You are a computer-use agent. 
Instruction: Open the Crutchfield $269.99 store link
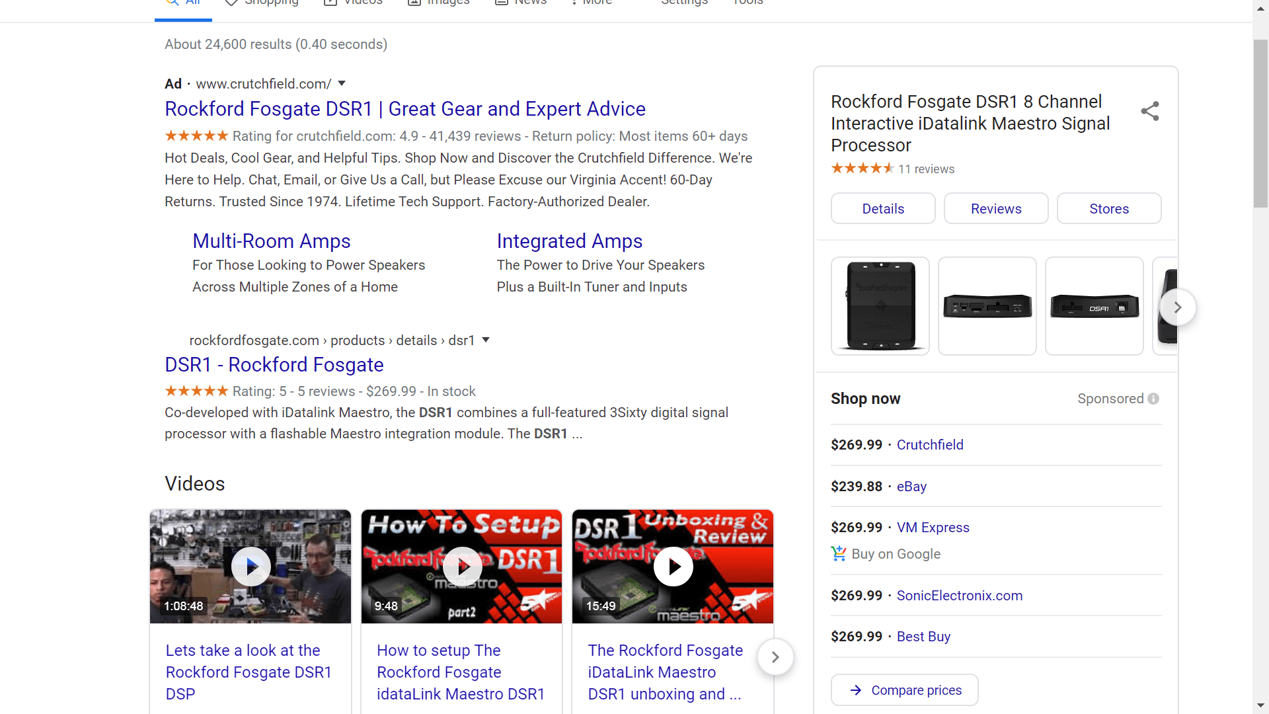tap(930, 445)
